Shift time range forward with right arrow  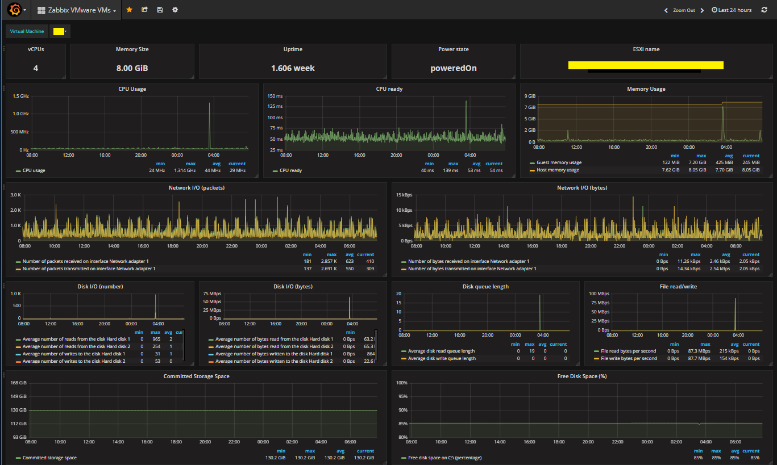click(x=702, y=10)
